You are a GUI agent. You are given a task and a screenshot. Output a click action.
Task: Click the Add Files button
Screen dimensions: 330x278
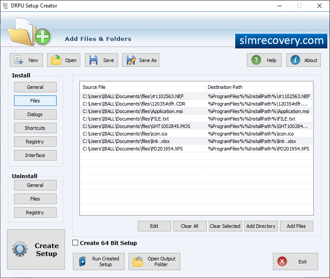pos(297,226)
